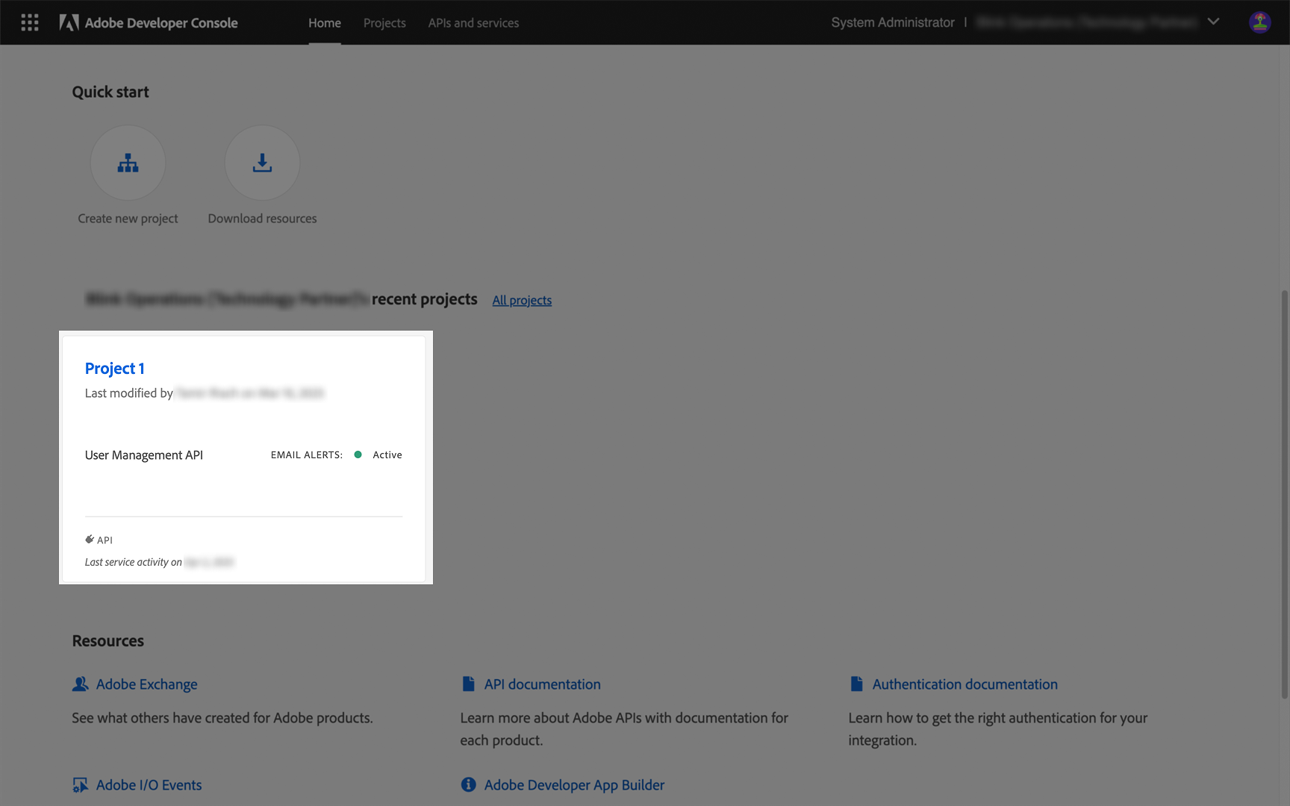The image size is (1290, 806).
Task: Click the Quick start heading
Action: 110,92
